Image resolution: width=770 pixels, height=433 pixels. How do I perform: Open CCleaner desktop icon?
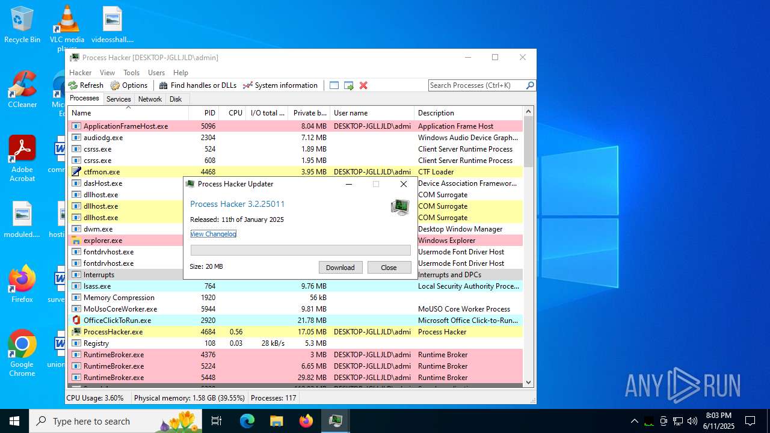click(x=22, y=90)
